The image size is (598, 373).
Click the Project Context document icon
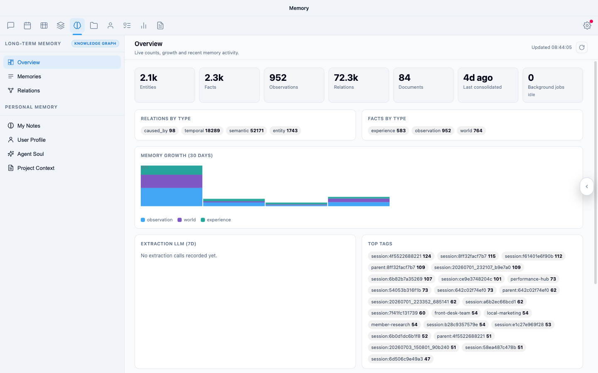coord(11,168)
